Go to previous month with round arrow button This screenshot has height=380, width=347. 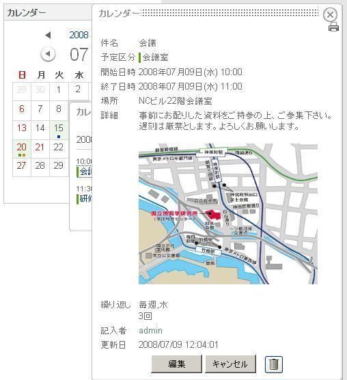click(48, 54)
